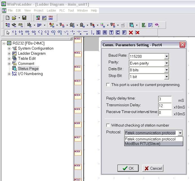Confirm settings with the OK button
This screenshot has width=195, height=181.
click(128, 168)
